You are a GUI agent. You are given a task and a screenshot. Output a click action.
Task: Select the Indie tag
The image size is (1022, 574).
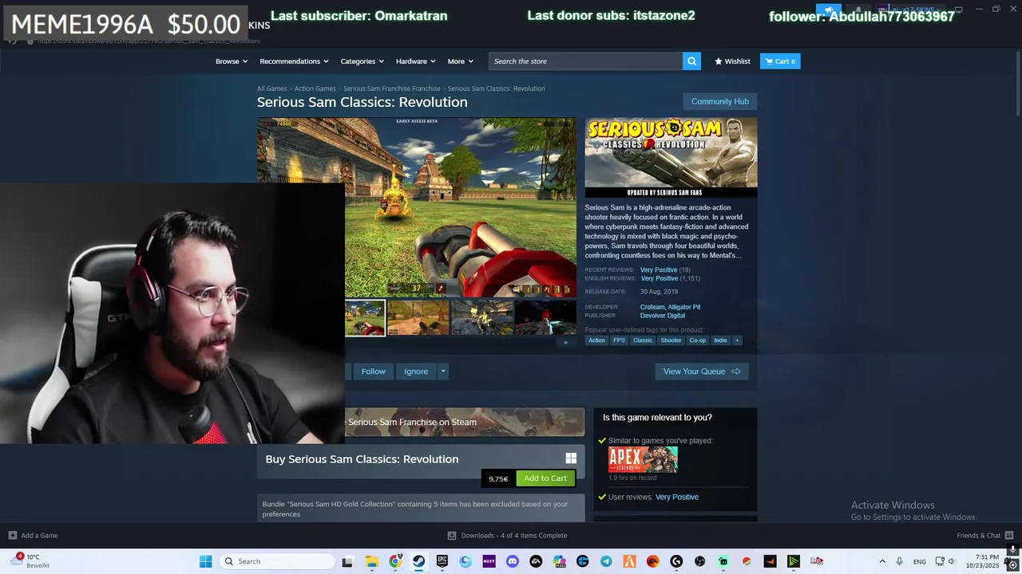[x=720, y=340]
